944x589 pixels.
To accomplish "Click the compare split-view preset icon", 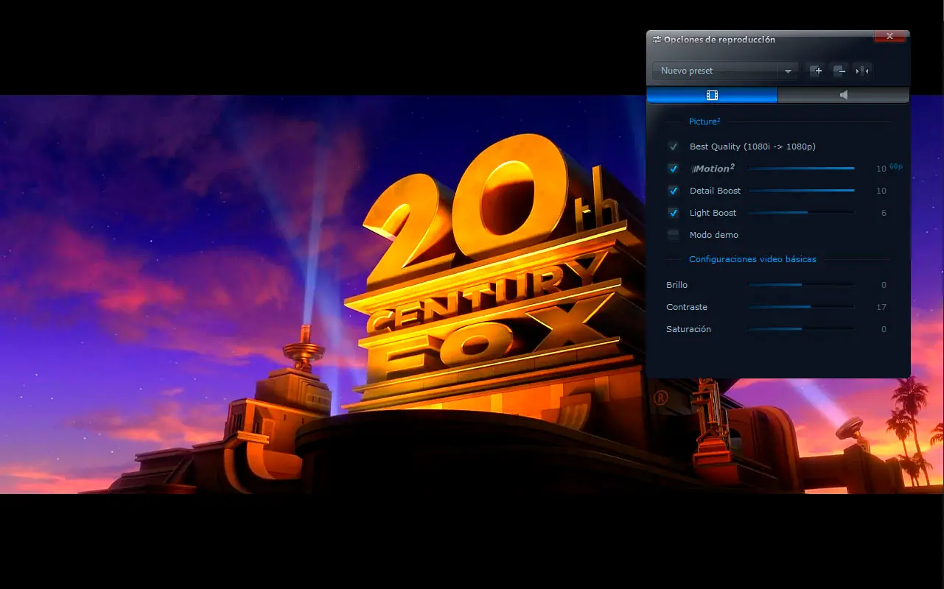I will coord(862,71).
